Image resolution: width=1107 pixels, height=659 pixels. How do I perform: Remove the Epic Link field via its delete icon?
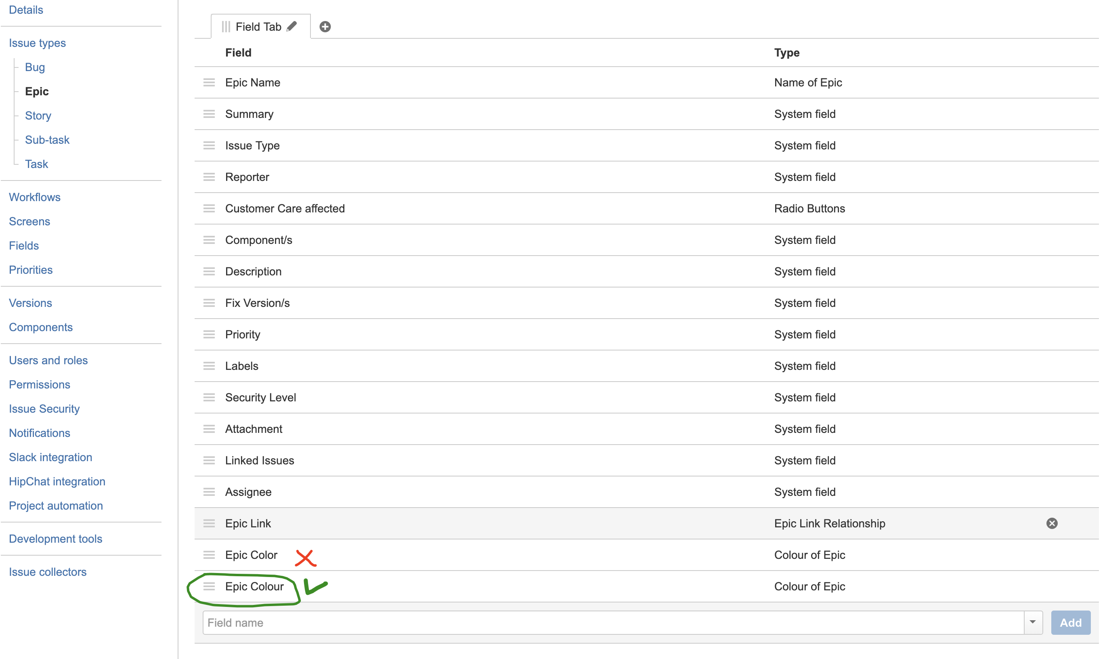1052,523
